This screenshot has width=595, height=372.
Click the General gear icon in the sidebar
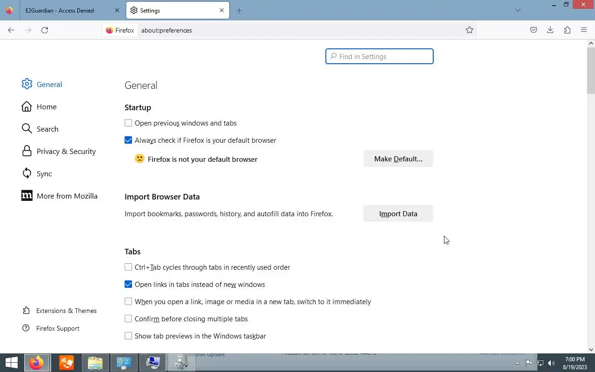pyautogui.click(x=27, y=84)
